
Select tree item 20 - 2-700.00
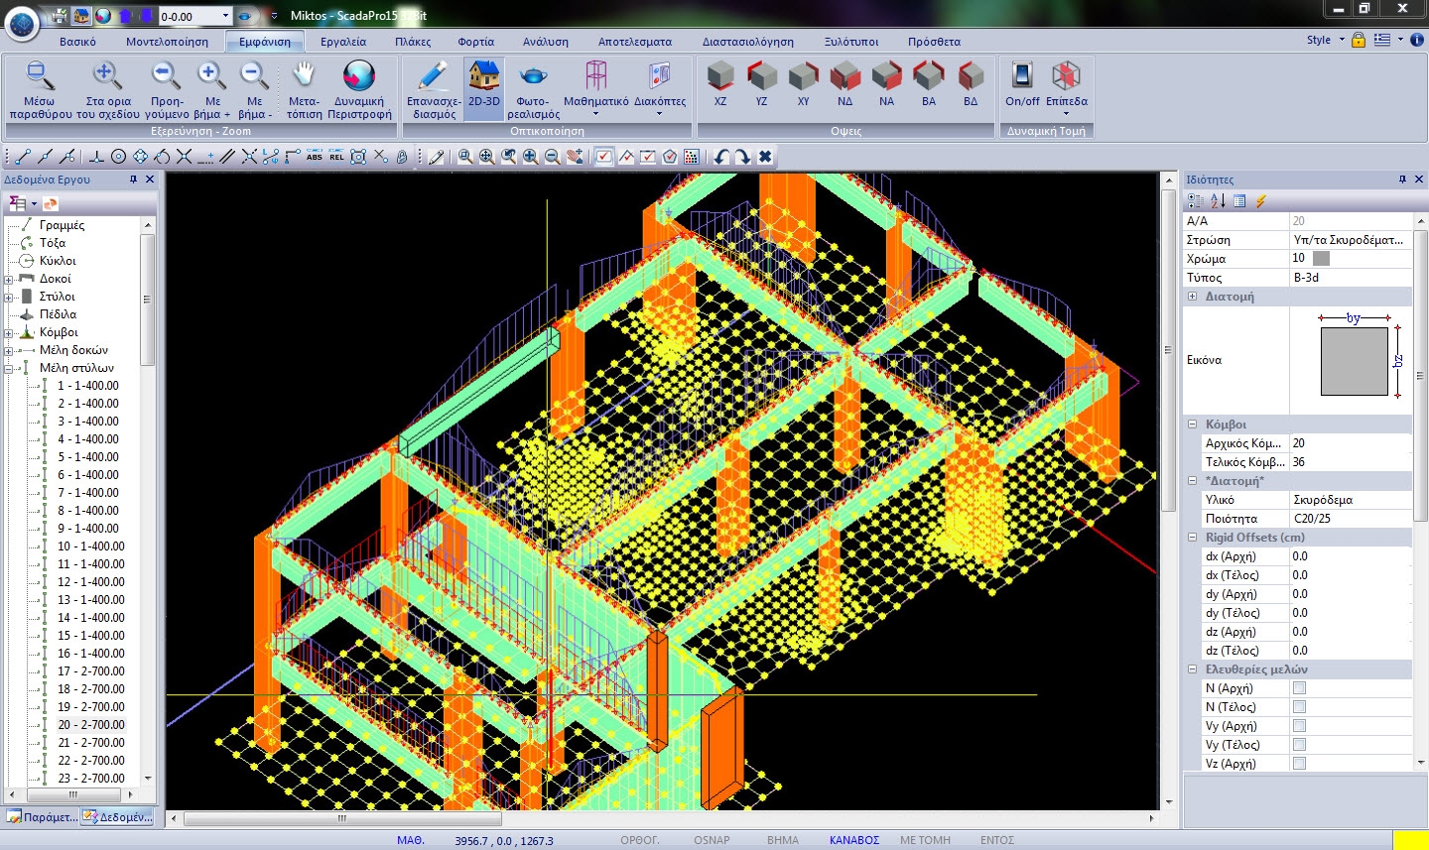(x=91, y=725)
